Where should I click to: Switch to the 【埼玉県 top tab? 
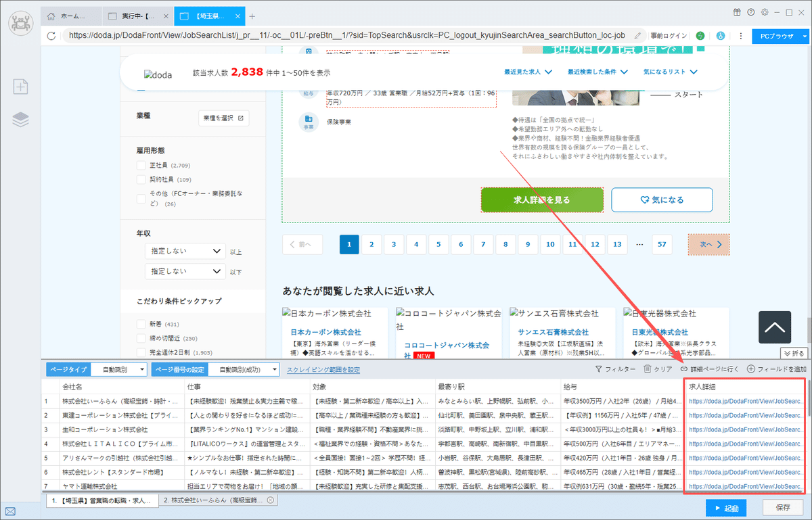[209, 16]
